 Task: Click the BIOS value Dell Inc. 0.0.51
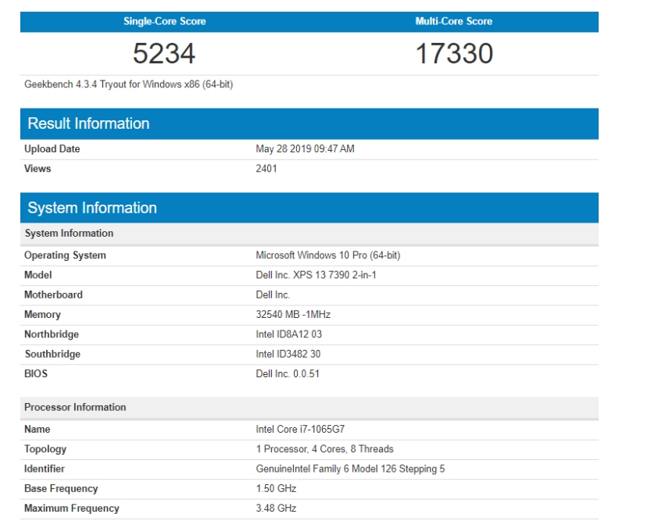(x=287, y=373)
